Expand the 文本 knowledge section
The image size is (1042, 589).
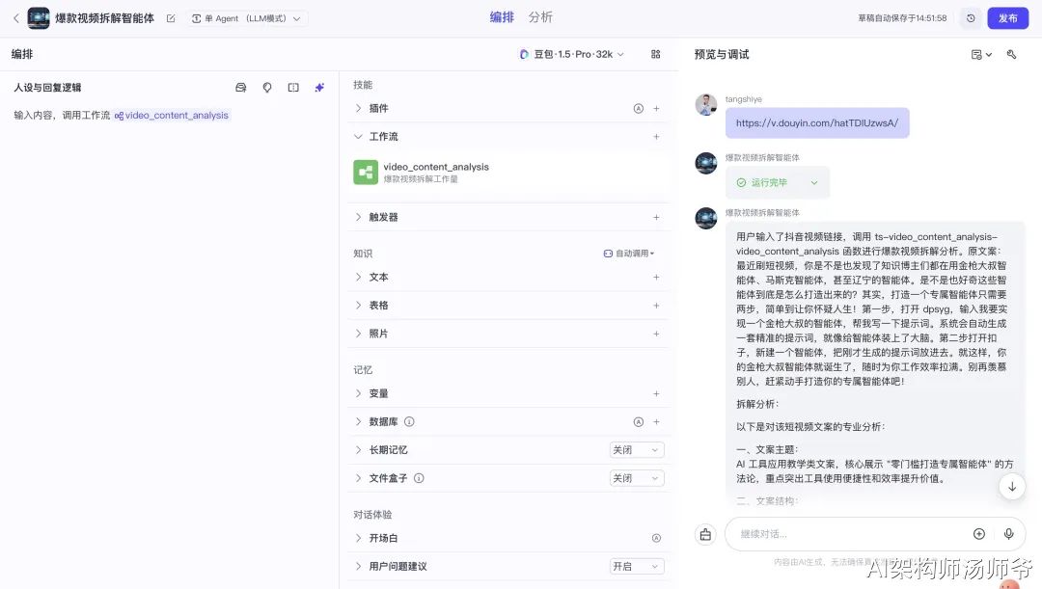click(358, 277)
